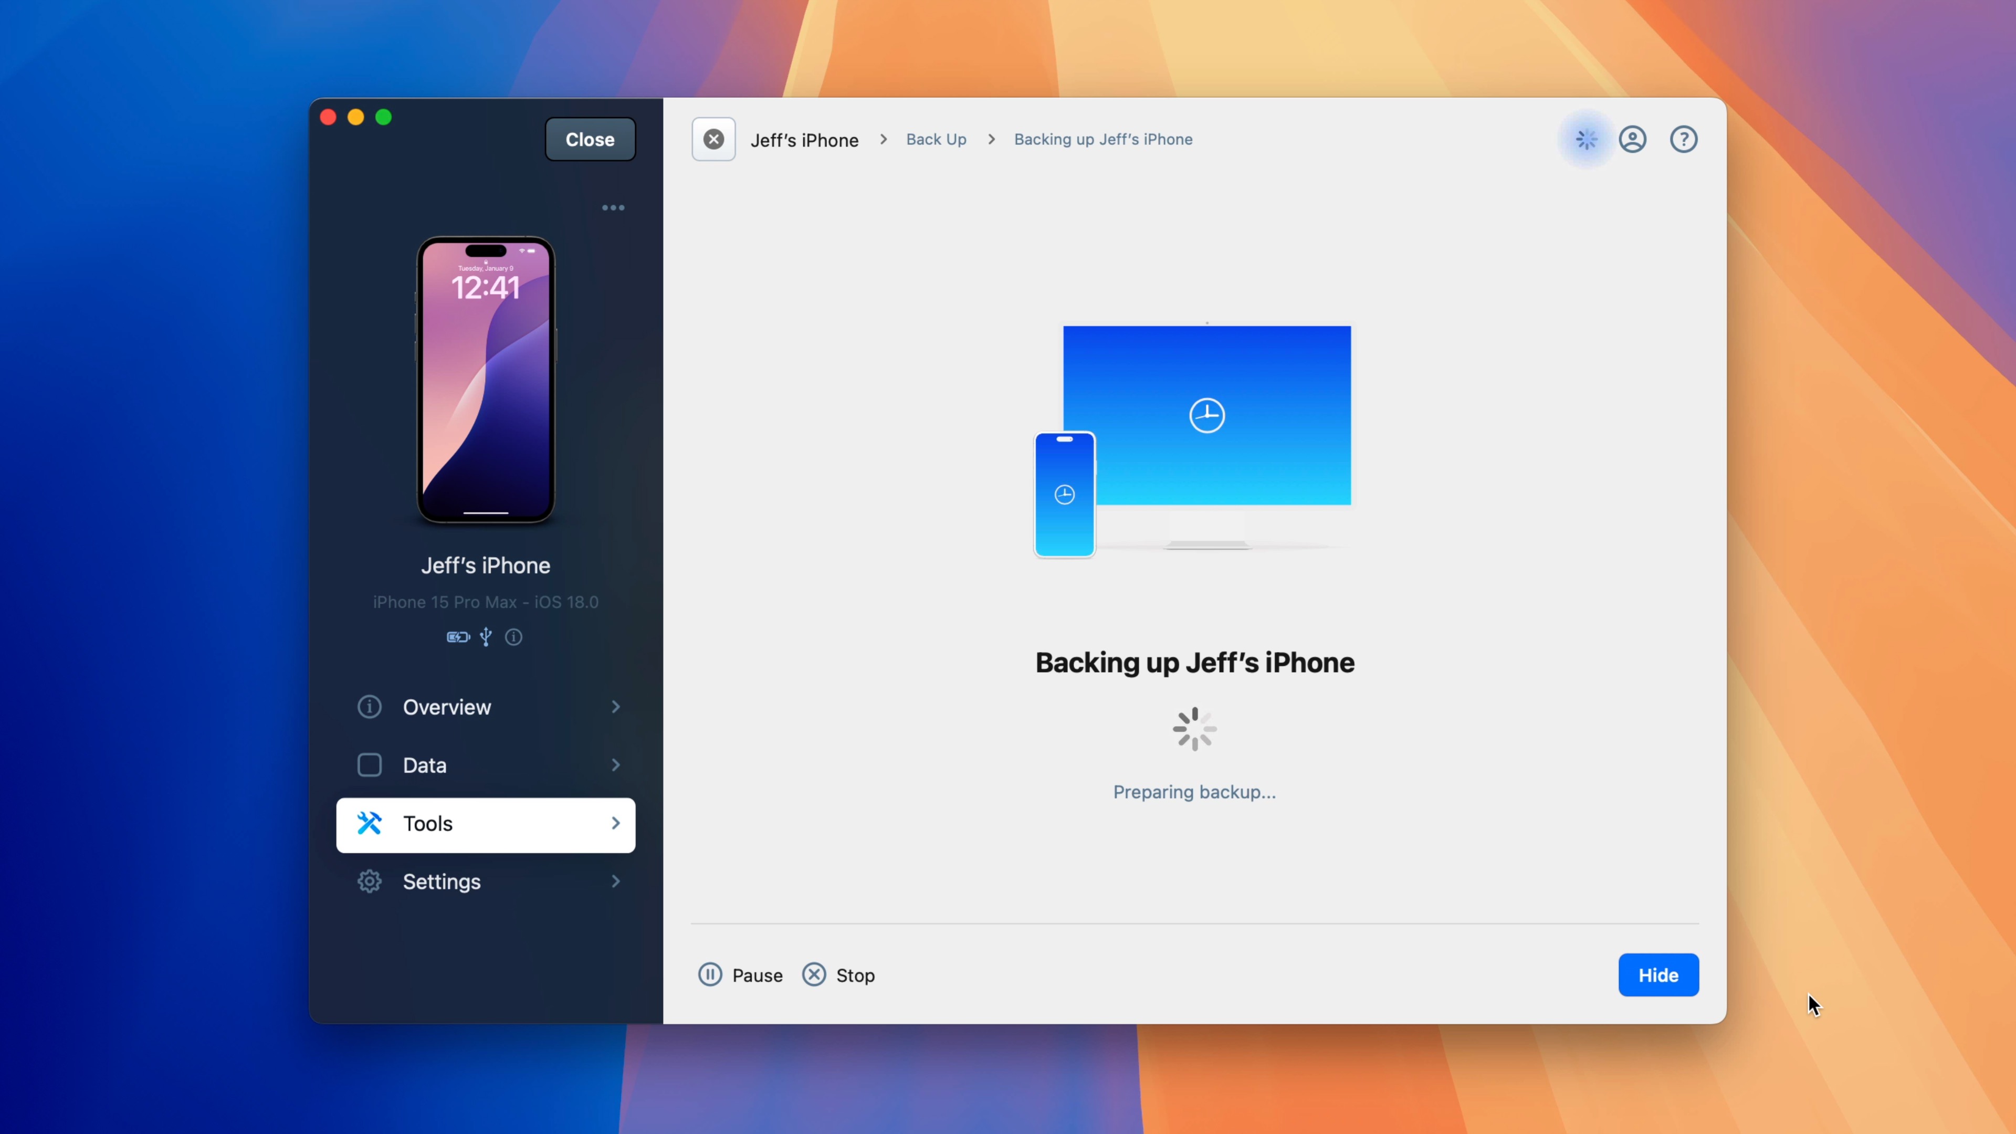Image resolution: width=2016 pixels, height=1134 pixels.
Task: Cancel the operation via the breadcrumb X icon
Action: point(713,139)
